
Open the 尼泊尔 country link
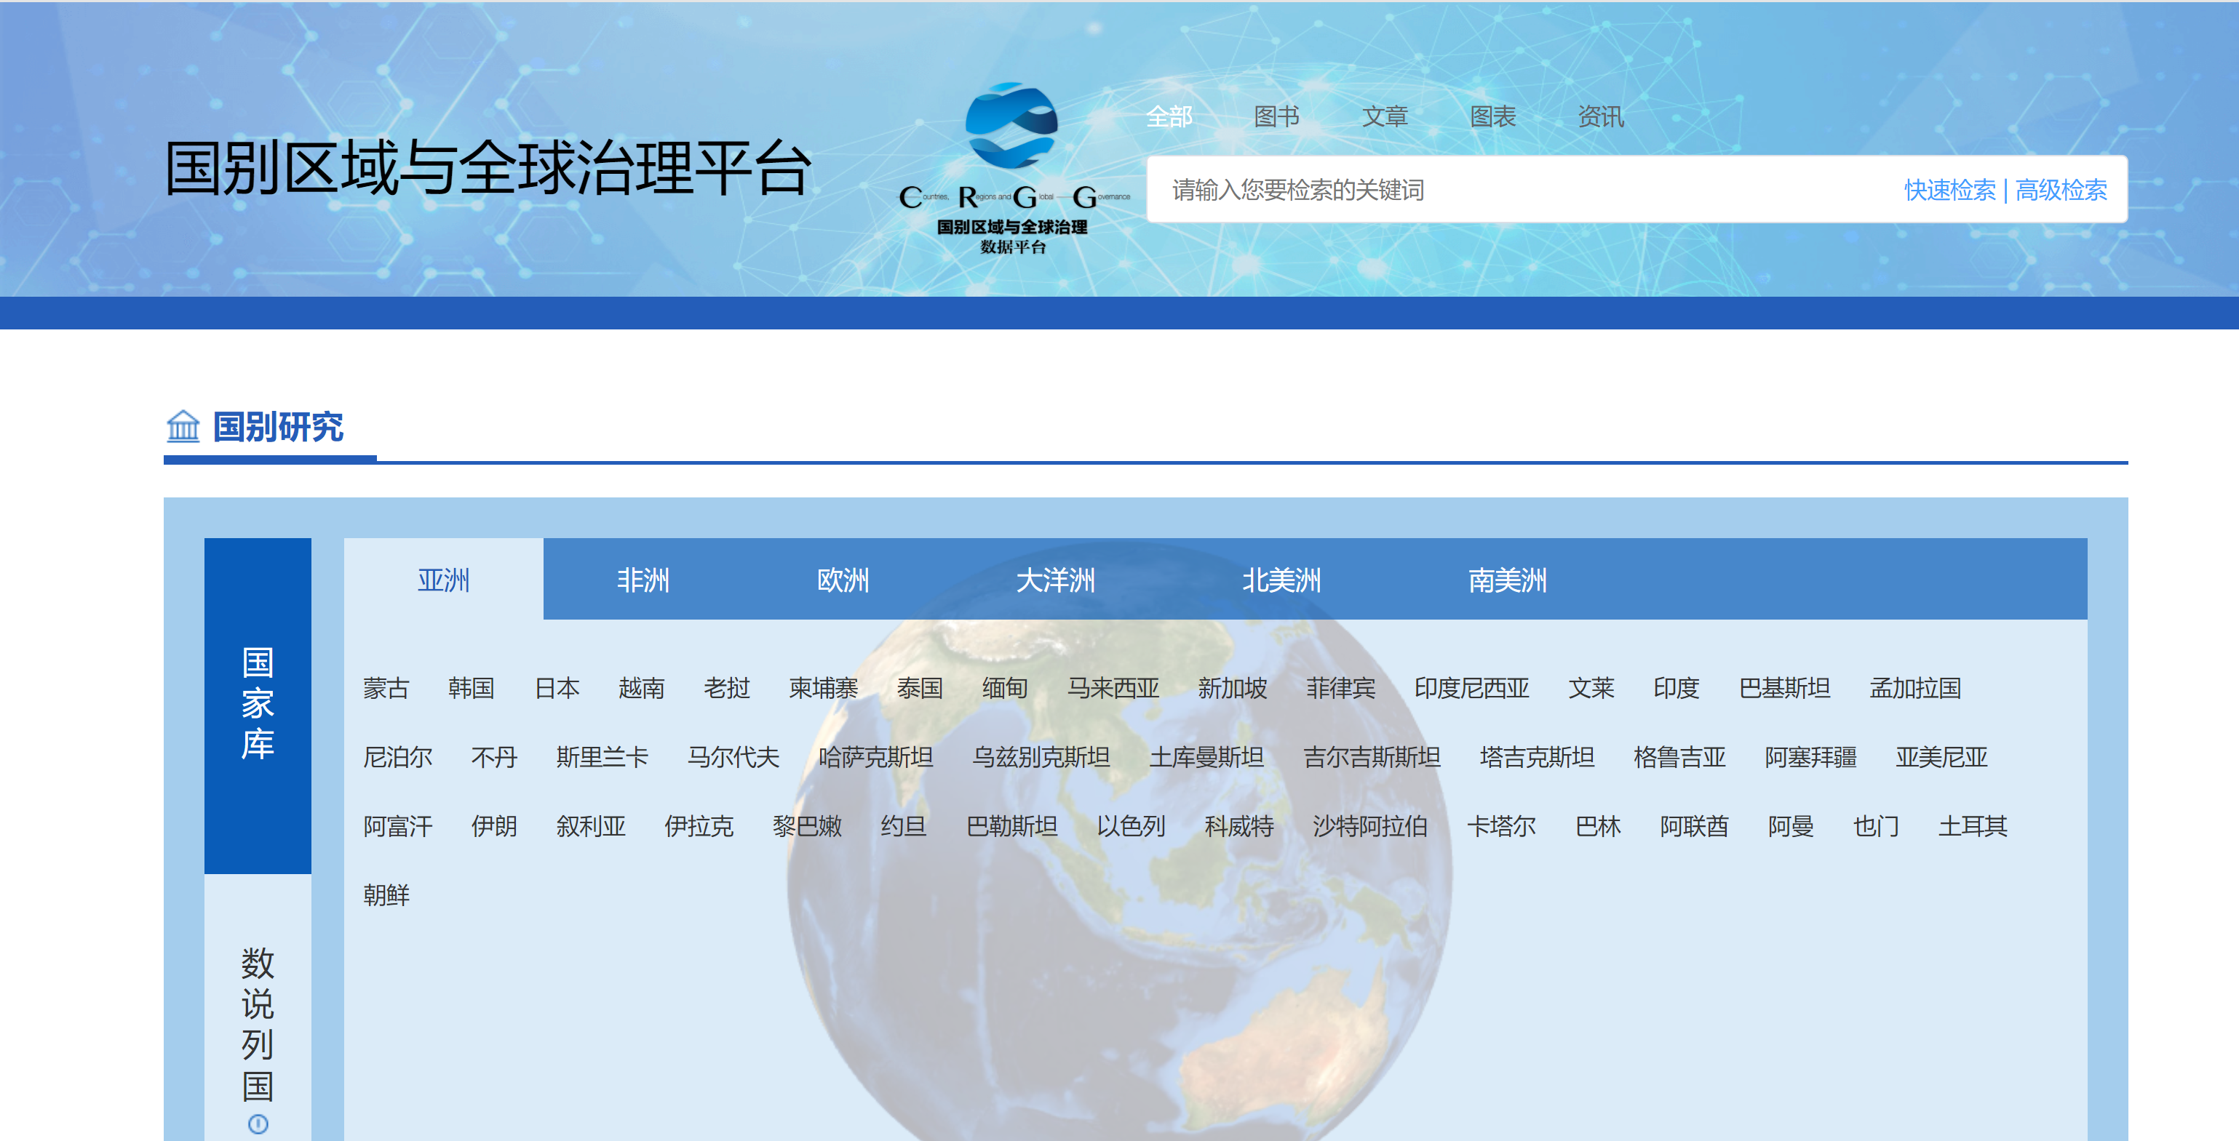coord(397,757)
